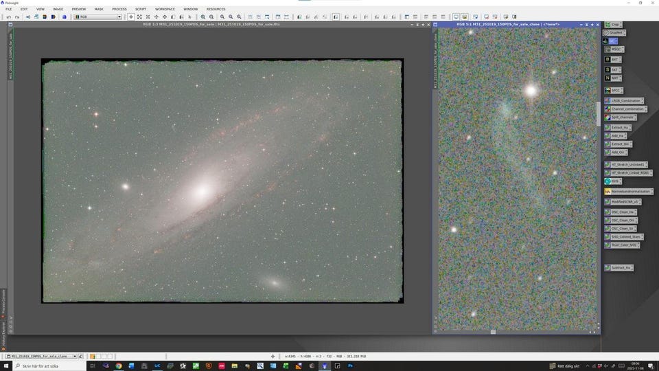Open the SCRIPT menu
The height and width of the screenshot is (371, 659).
[x=140, y=9]
